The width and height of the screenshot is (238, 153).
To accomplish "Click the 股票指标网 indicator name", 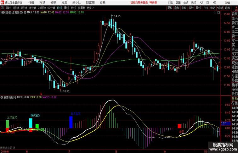I will click(10, 97).
